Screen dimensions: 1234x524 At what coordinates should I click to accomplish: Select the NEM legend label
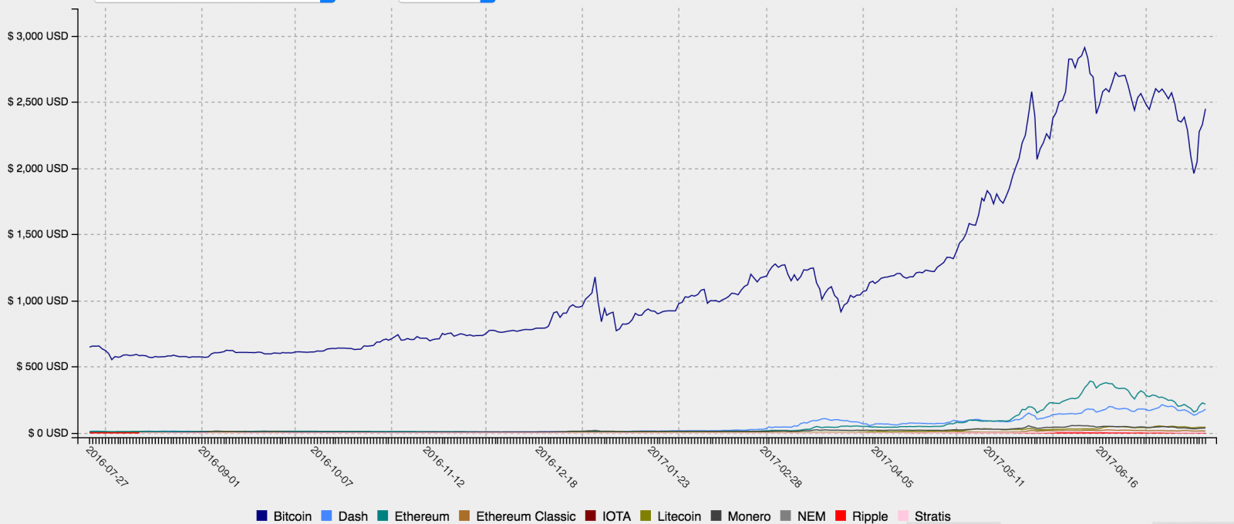(x=811, y=516)
